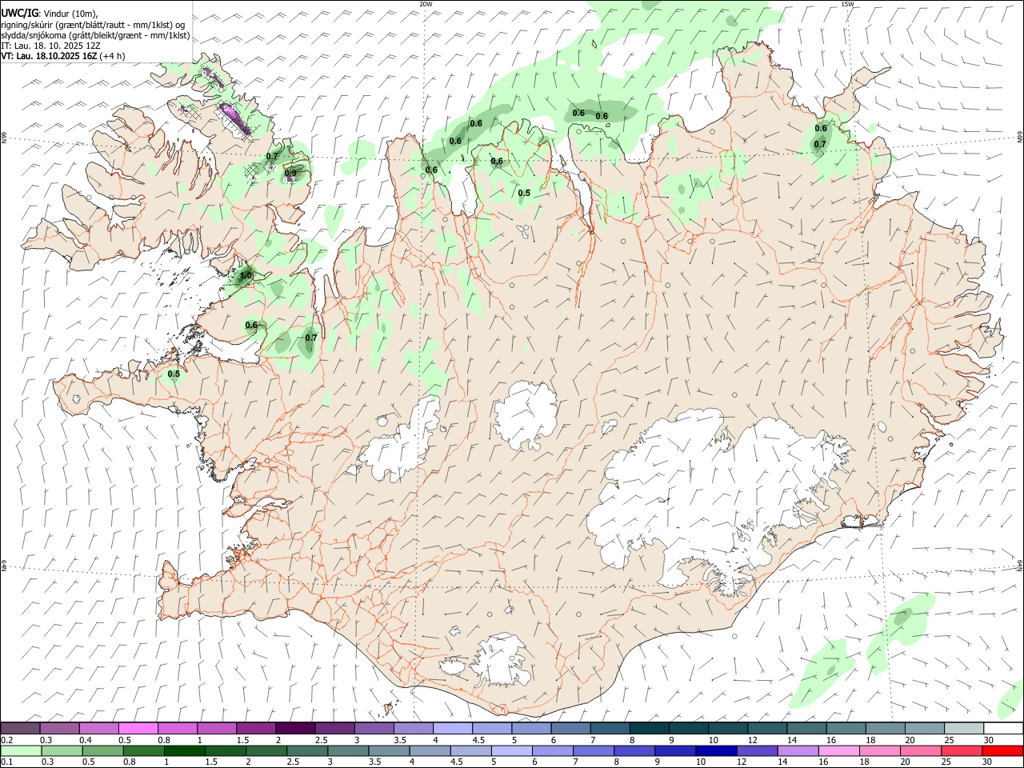This screenshot has width=1024, height=768.
Task: Select the 'rigning/skúrir' legend description line
Action: [x=94, y=25]
